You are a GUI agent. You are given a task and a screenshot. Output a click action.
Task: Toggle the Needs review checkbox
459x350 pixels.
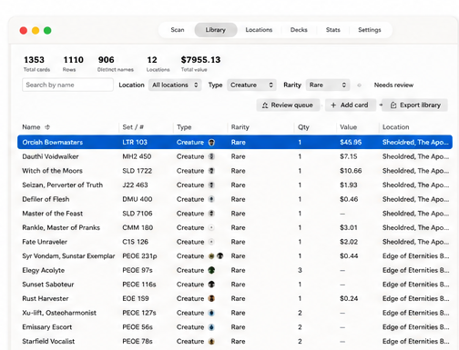(x=359, y=85)
